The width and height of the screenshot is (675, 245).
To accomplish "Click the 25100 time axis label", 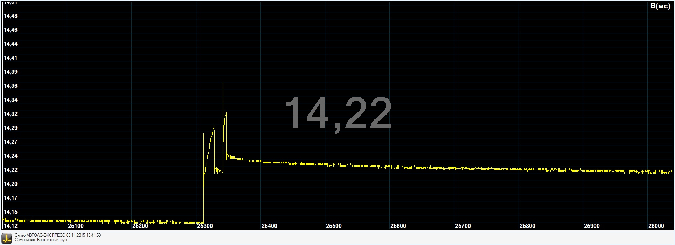I will pyautogui.click(x=76, y=226).
